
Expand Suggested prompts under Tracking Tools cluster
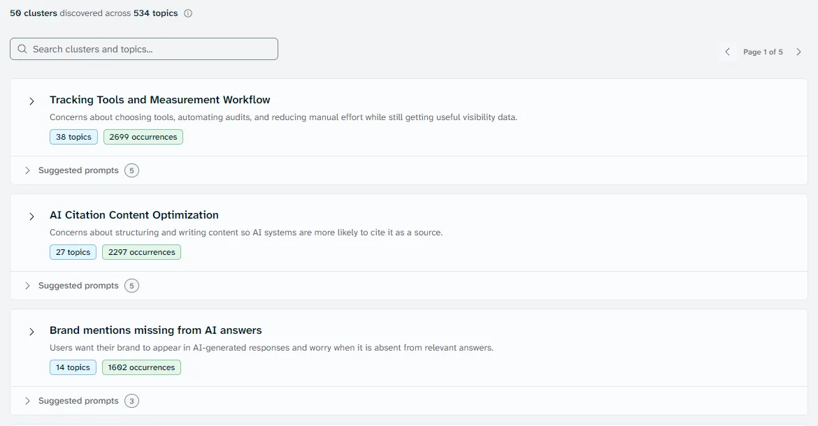tap(28, 170)
